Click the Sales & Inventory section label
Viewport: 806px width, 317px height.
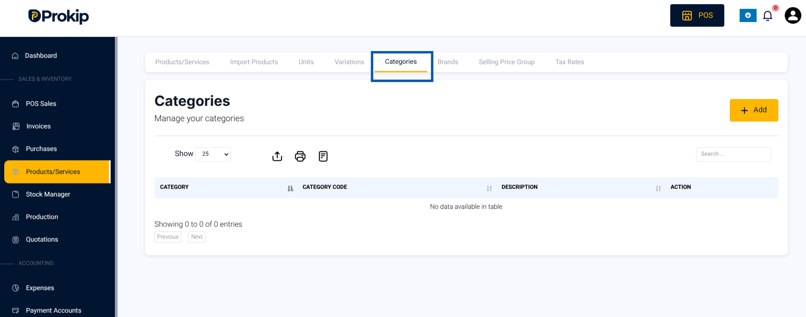point(45,79)
